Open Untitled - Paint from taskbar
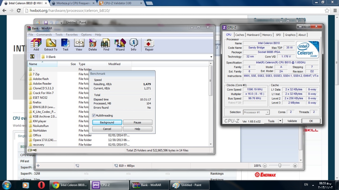The image size is (339, 190). tap(189, 185)
